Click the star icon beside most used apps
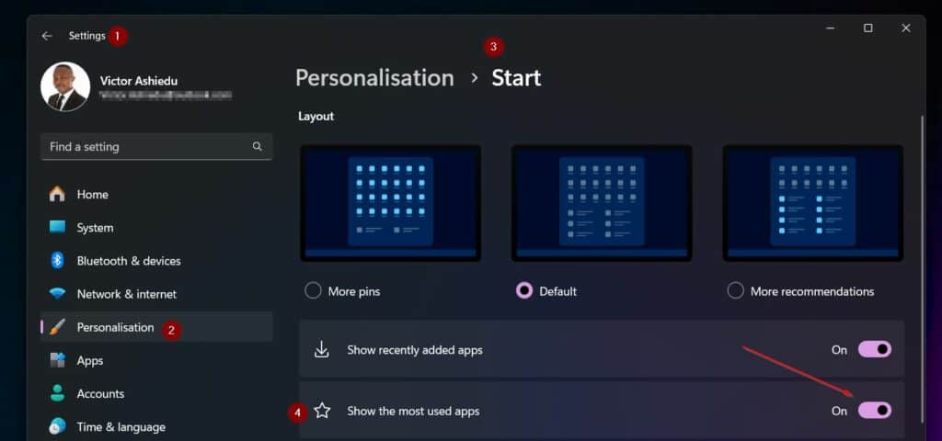Viewport: 942px width, 441px height. point(323,411)
